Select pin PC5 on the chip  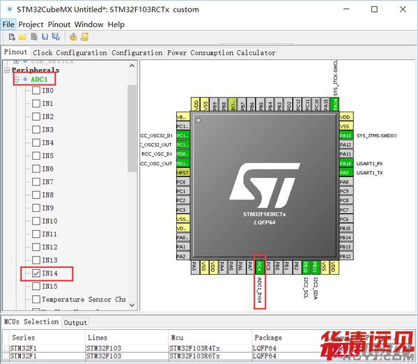(x=269, y=267)
